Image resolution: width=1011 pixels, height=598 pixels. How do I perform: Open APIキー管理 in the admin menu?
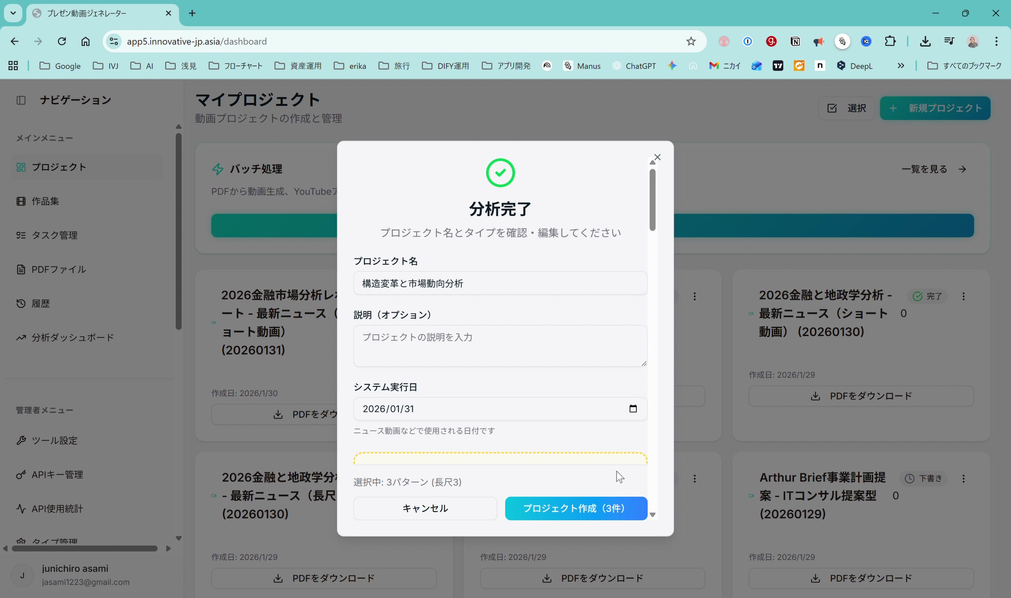tap(57, 475)
